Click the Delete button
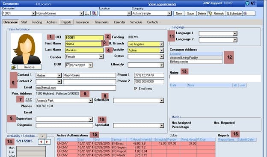Image resolution: width=267 pixels, height=157 pixels. point(202,13)
